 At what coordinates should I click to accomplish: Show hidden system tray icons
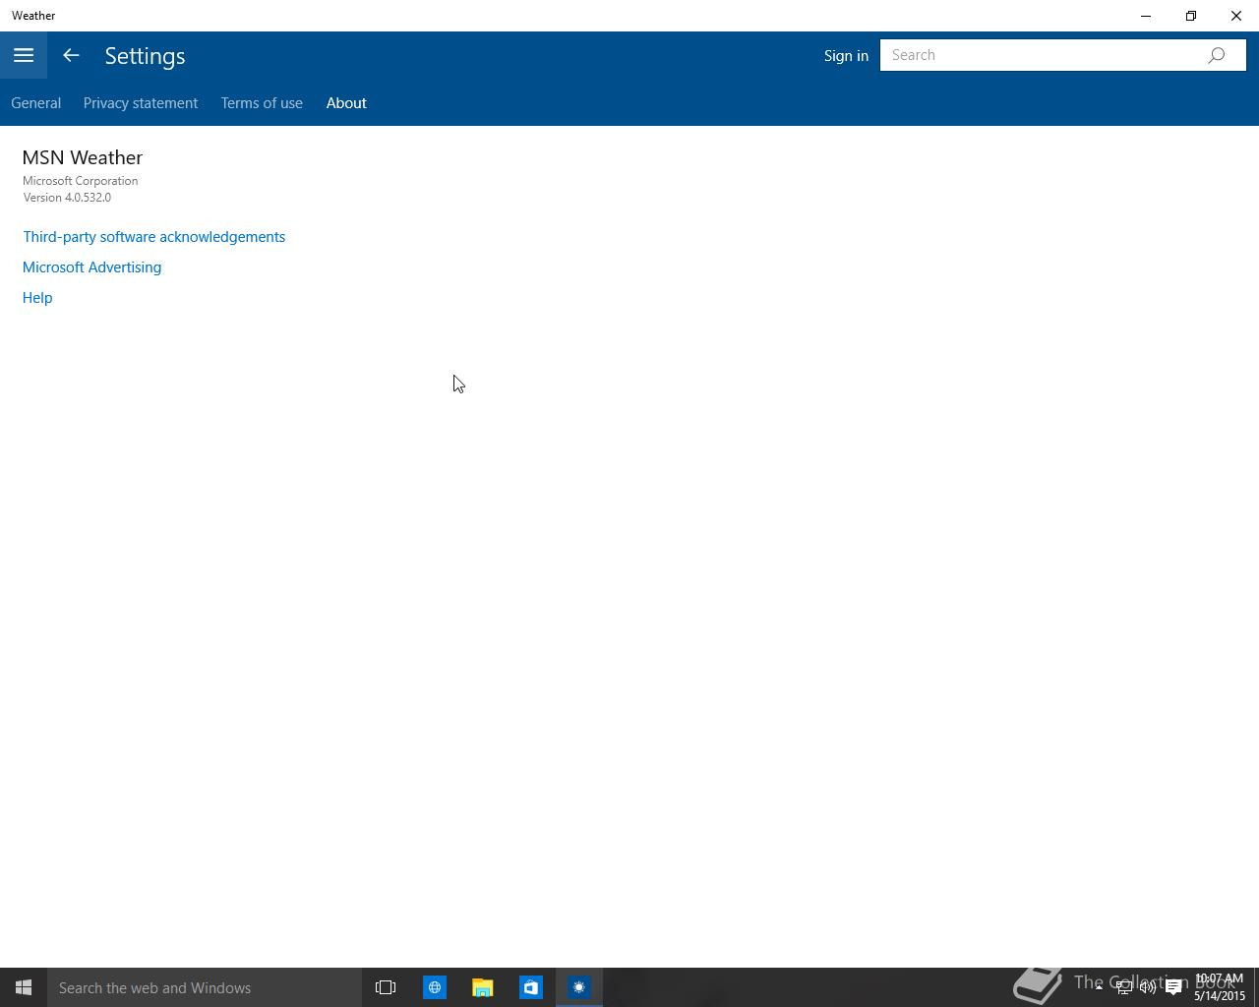point(1099,987)
